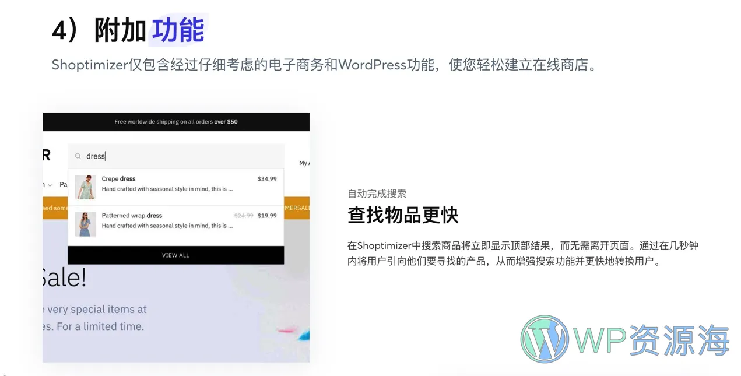Image resolution: width=741 pixels, height=376 pixels.
Task: Click the $34.99 price of Crepe dress
Action: pos(266,179)
